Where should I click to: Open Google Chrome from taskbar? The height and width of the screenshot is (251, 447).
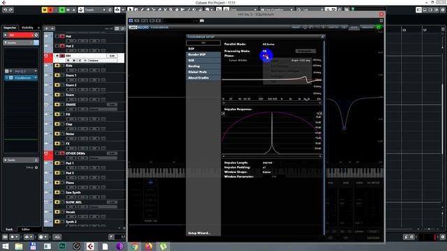pos(135,246)
